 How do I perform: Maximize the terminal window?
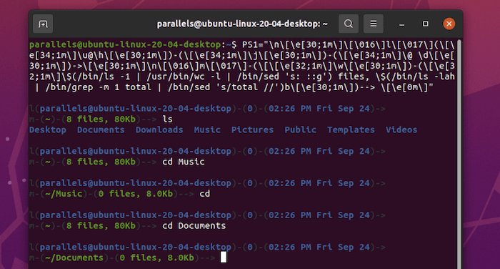pos(426,24)
